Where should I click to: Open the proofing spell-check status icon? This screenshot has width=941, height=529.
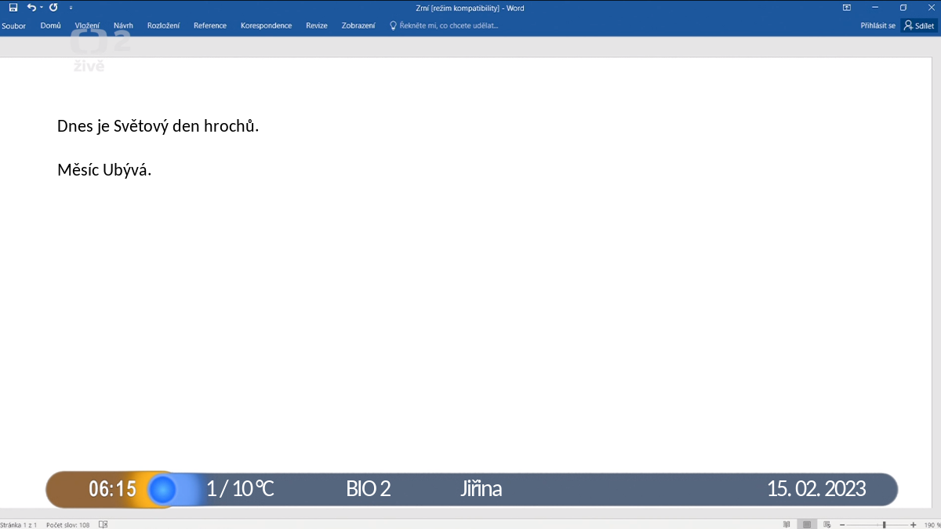click(x=104, y=524)
